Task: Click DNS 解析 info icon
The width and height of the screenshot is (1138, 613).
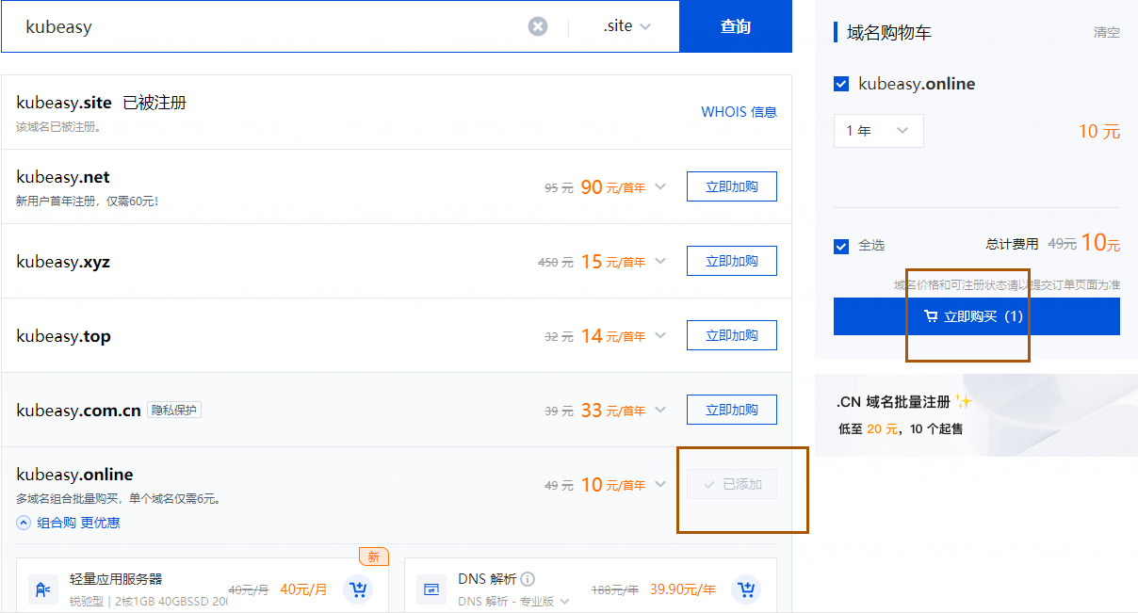Action: (x=528, y=579)
